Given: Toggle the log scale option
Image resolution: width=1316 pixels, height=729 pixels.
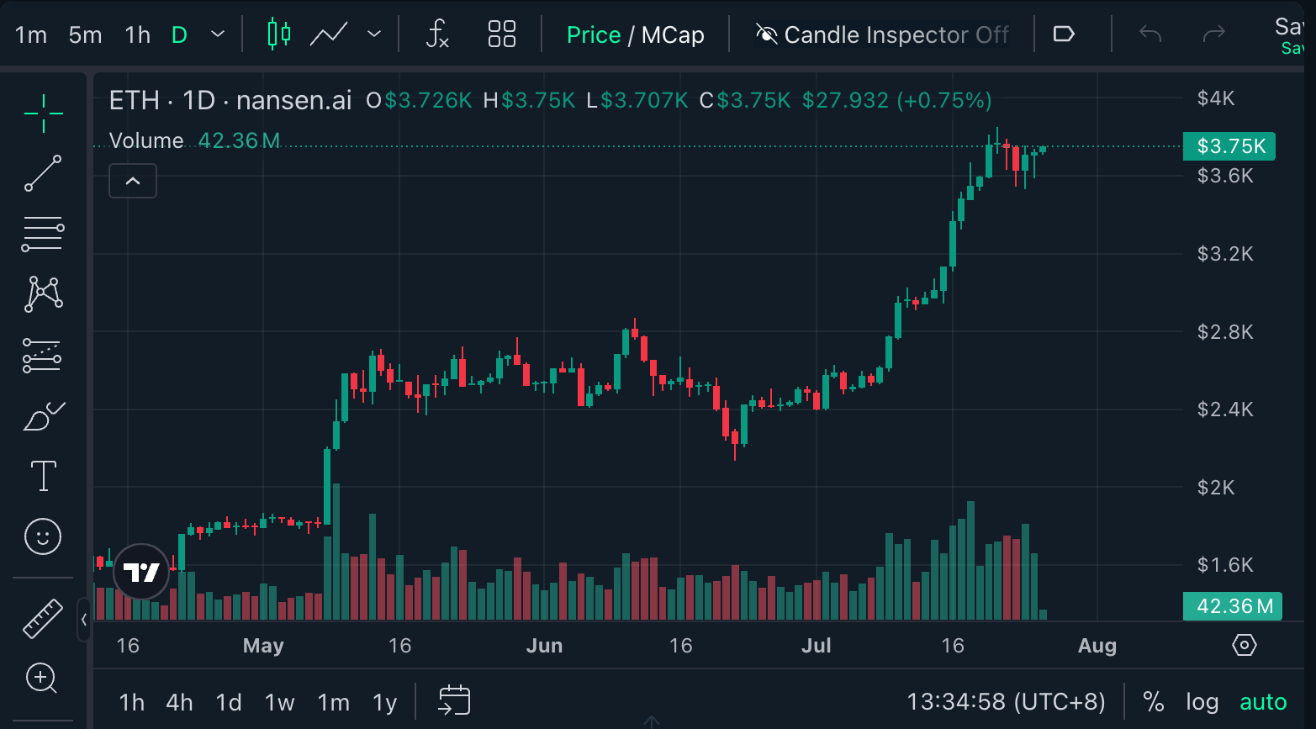Looking at the screenshot, I should 1202,702.
